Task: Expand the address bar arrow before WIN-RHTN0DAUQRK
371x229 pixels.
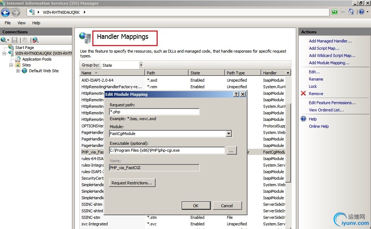Action: 38,12
